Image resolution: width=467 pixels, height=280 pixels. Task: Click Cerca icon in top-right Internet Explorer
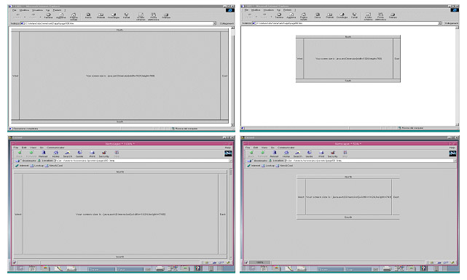[x=318, y=15]
